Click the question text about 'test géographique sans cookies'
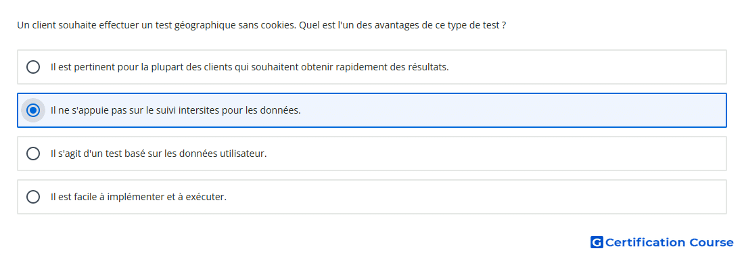This screenshot has height=255, width=744. click(262, 25)
